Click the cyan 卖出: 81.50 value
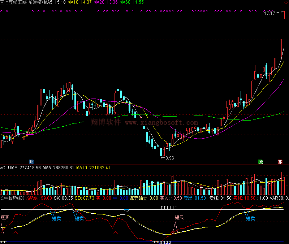The height and width of the screenshot is (244, 289). click(x=195, y=198)
